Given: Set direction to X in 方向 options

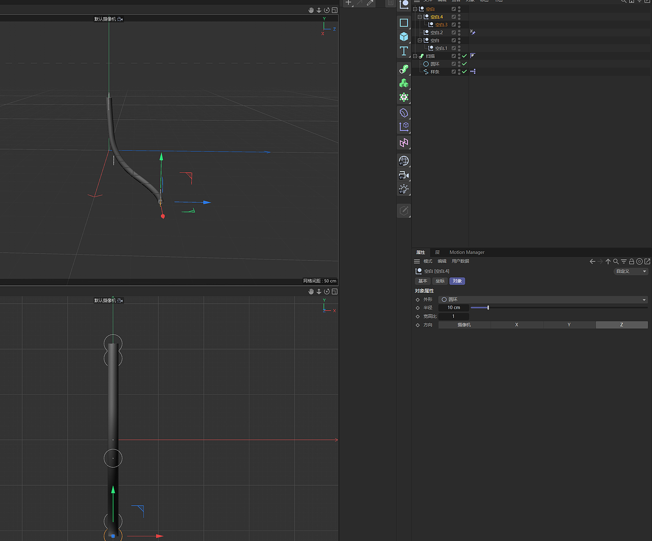Looking at the screenshot, I should coord(517,324).
